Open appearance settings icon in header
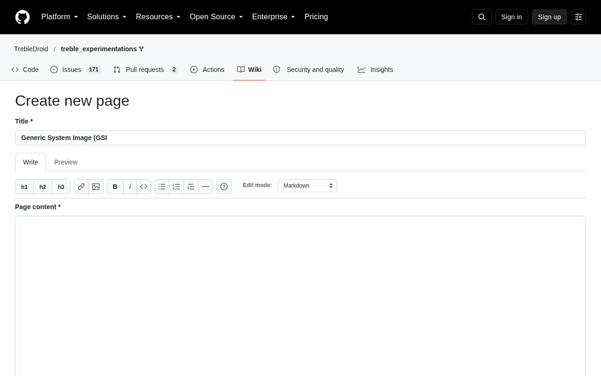Image resolution: width=601 pixels, height=376 pixels. coord(578,17)
